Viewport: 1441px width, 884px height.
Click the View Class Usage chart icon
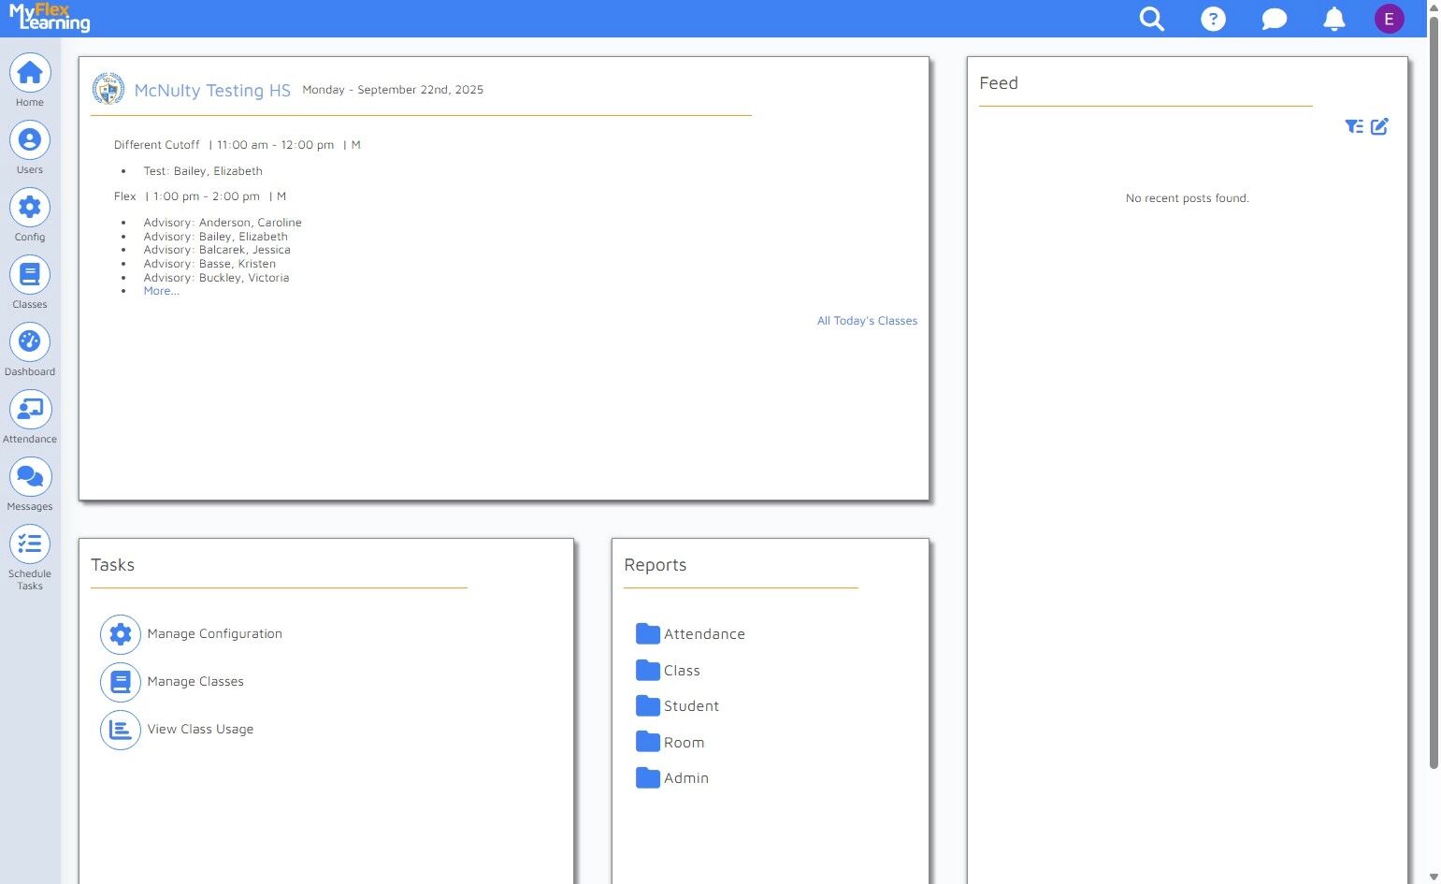121,730
